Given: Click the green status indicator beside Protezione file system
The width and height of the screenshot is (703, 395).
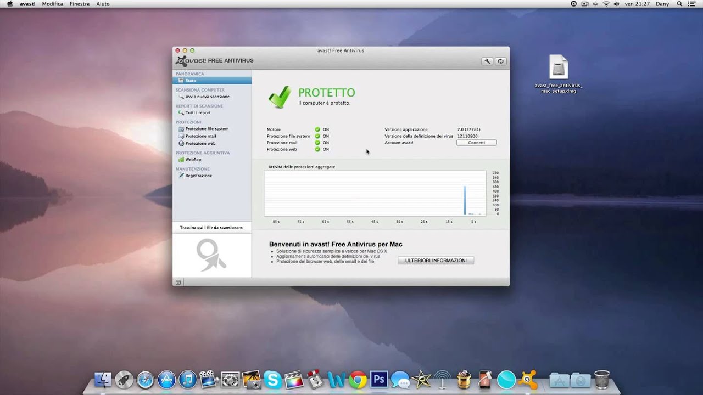Looking at the screenshot, I should coord(317,136).
